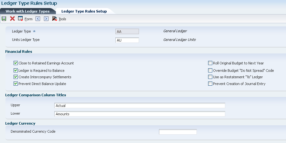Open the Tools hammer icon
Viewport: 286px width, 143px height.
pyautogui.click(x=55, y=19)
